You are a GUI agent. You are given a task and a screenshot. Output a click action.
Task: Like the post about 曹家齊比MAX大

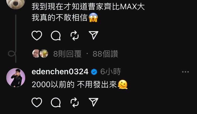click(37, 36)
